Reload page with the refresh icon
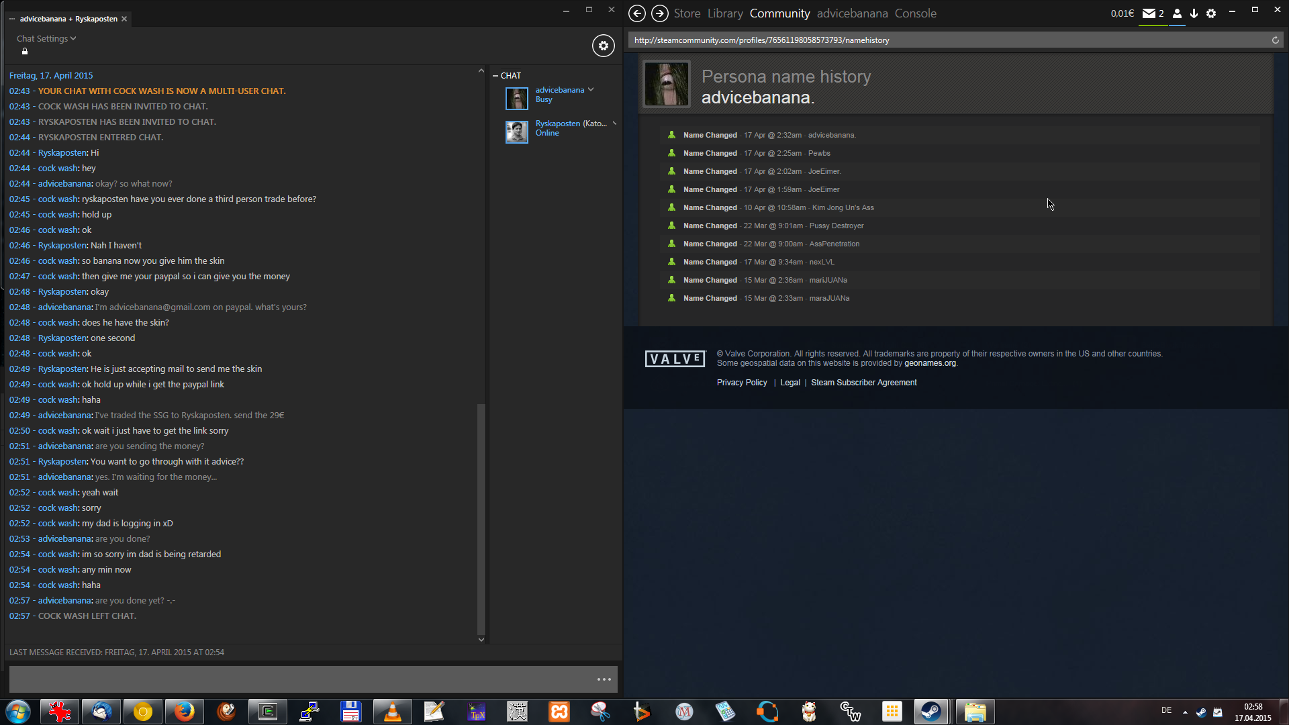 click(x=1275, y=40)
